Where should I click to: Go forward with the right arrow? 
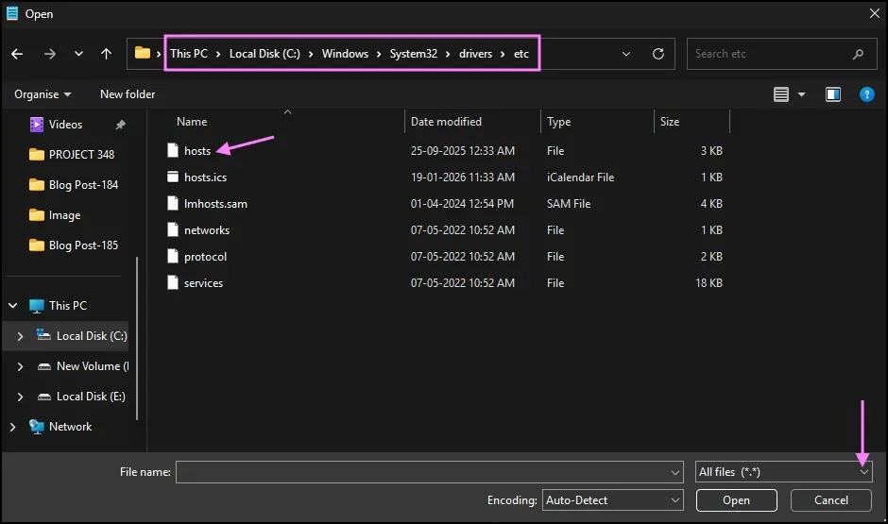pyautogui.click(x=50, y=54)
